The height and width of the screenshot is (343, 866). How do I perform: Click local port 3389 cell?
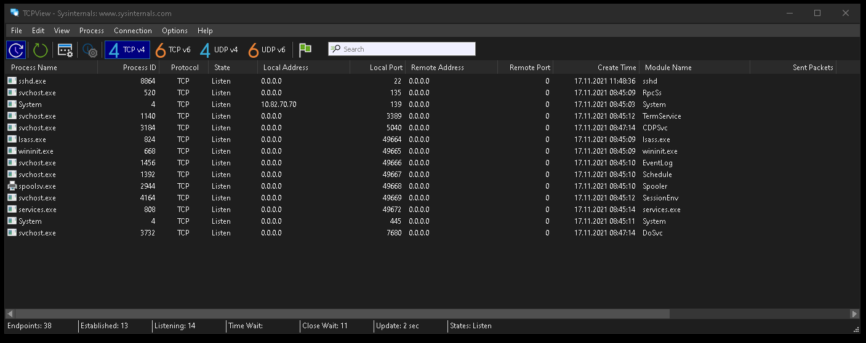pos(394,116)
